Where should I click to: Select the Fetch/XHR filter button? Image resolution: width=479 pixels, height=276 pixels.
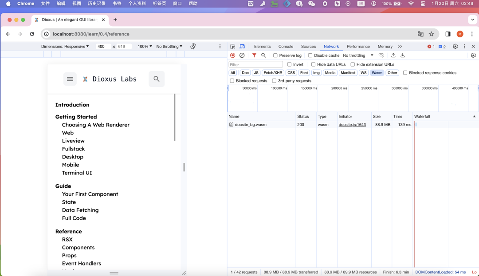[x=272, y=73]
